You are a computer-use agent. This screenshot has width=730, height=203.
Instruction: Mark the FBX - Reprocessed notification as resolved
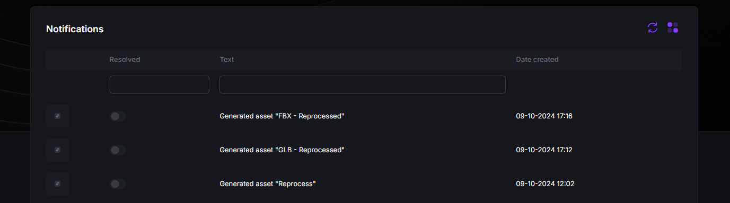[x=118, y=116]
